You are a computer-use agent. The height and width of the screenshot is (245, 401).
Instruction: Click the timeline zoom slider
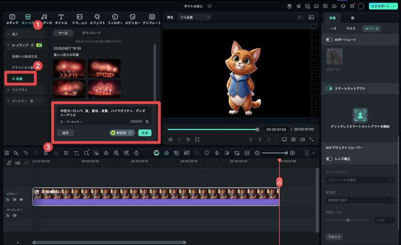pos(274,153)
